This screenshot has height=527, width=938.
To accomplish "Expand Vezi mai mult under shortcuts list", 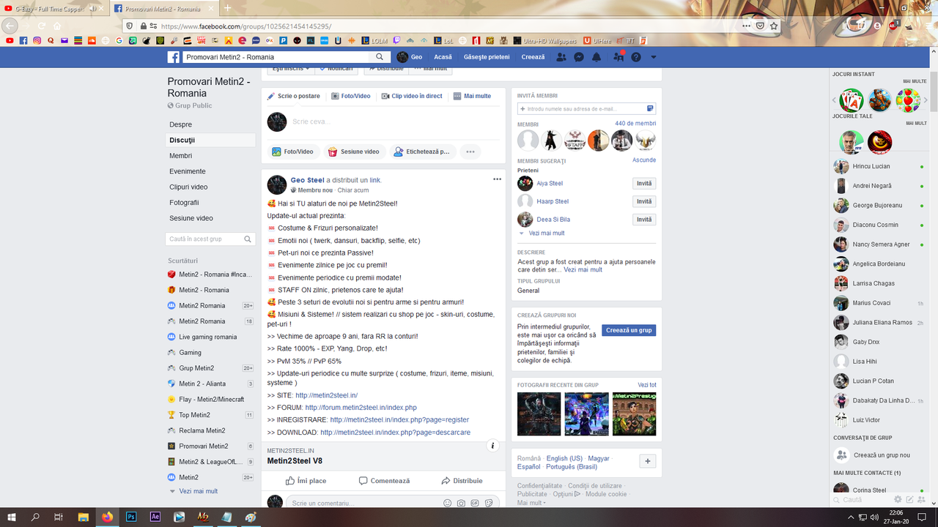I will click(x=193, y=491).
